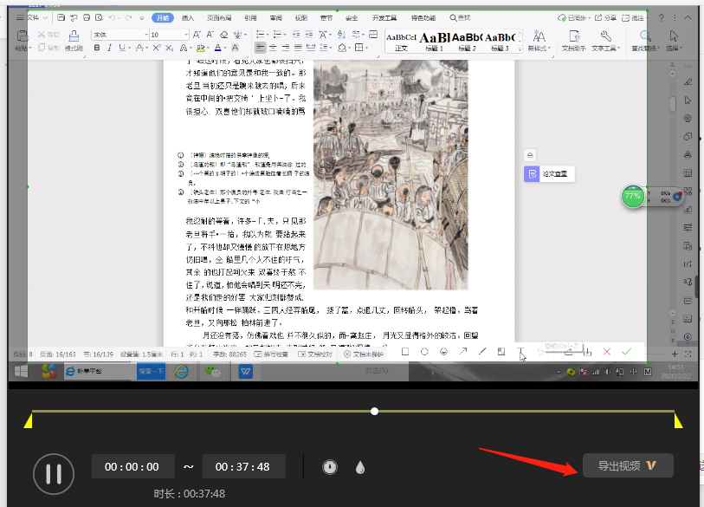Select the arrow annotation tool
The image size is (704, 507).
[462, 351]
